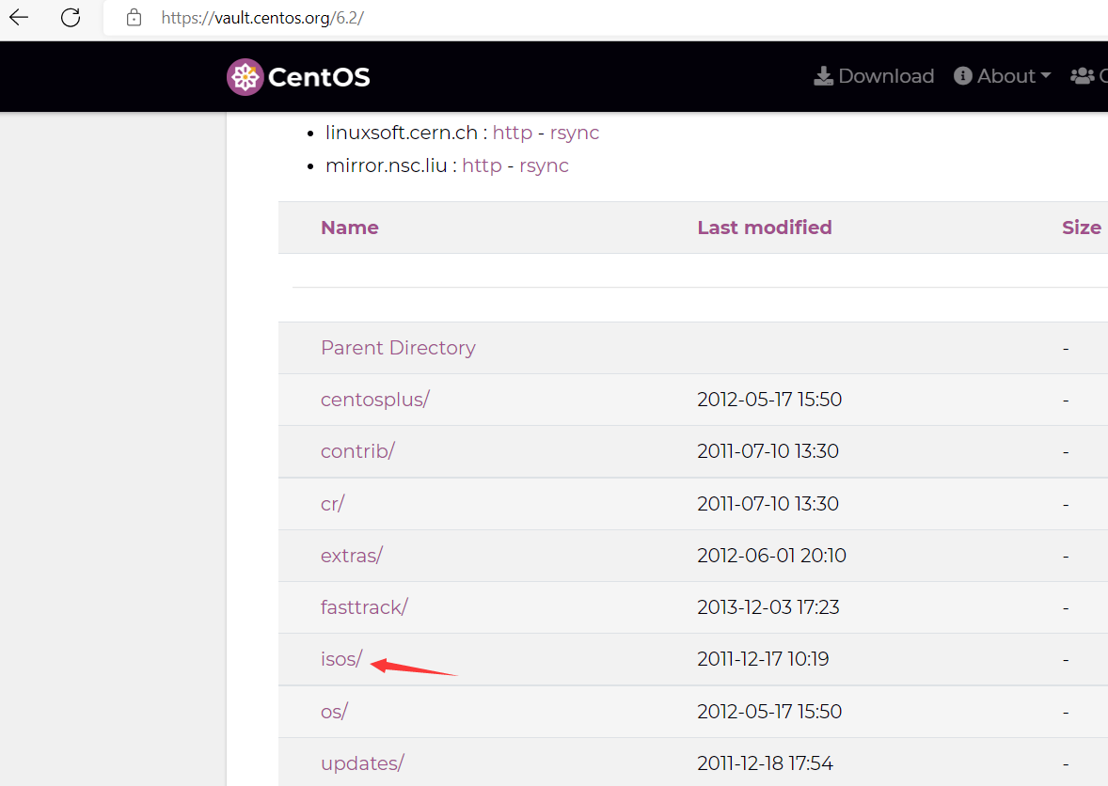Open linuxsoft.cern.ch rsync link
This screenshot has width=1108, height=786.
575,133
